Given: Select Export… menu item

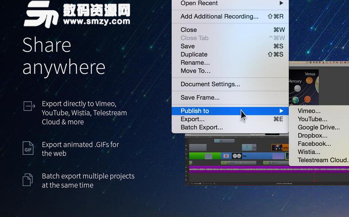Looking at the screenshot, I should pos(192,119).
